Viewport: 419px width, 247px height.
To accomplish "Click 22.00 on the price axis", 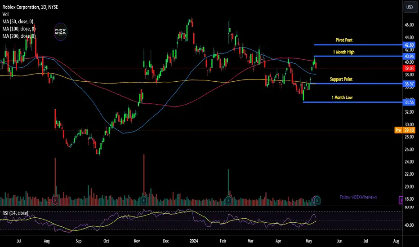I will tap(409, 174).
